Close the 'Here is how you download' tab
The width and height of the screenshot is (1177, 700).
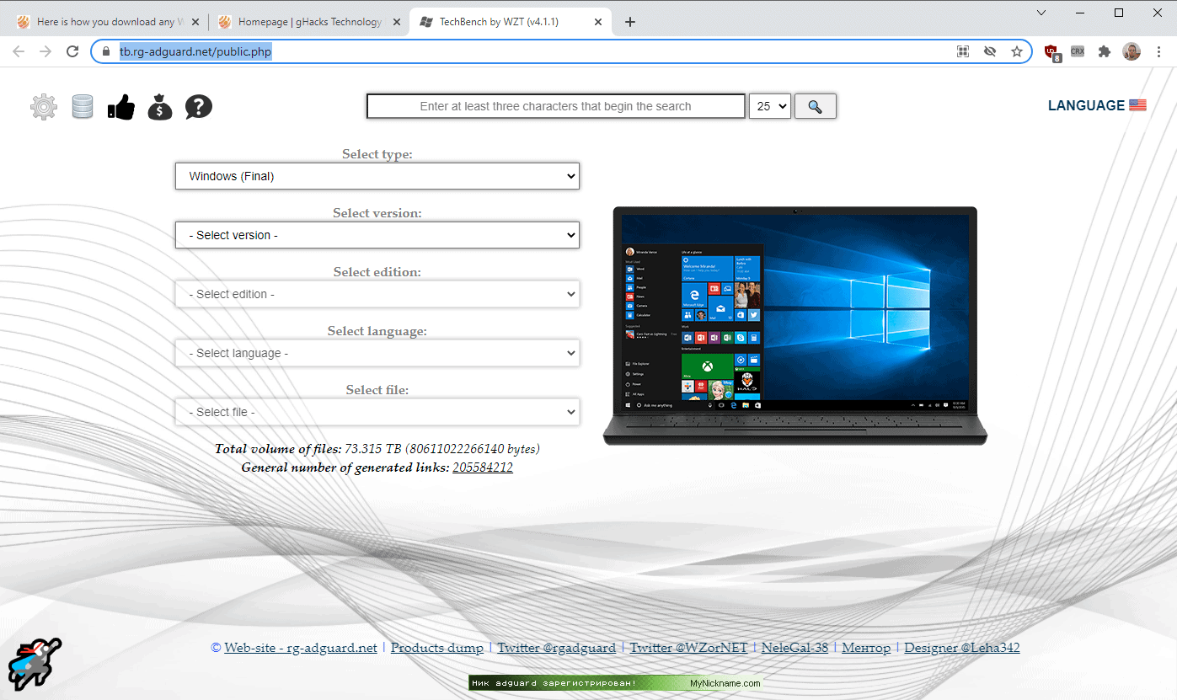(x=195, y=22)
